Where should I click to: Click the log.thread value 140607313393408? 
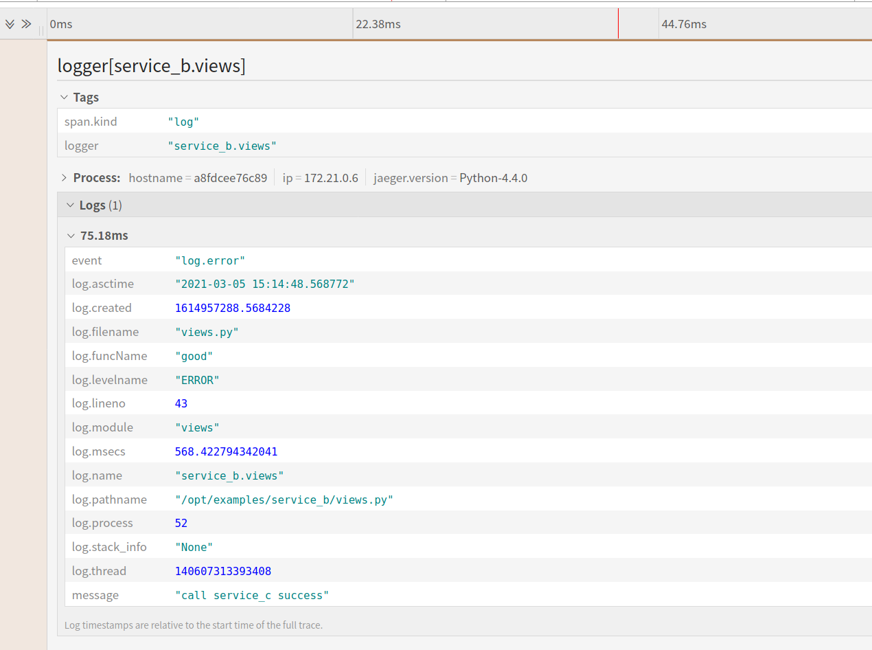click(223, 571)
